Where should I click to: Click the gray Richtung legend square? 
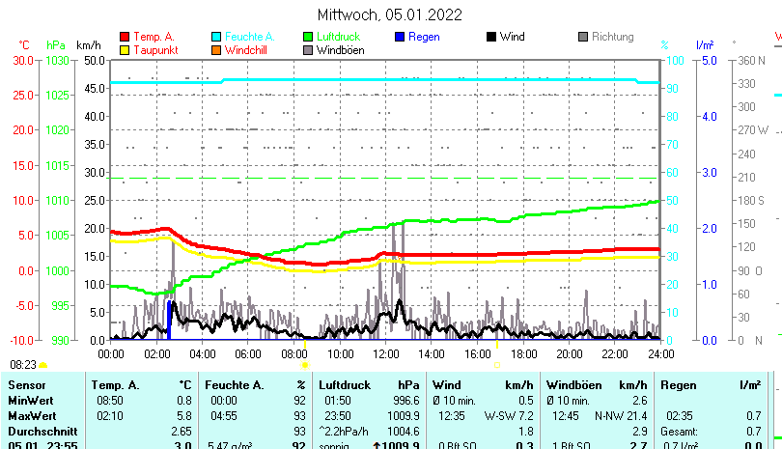(582, 37)
